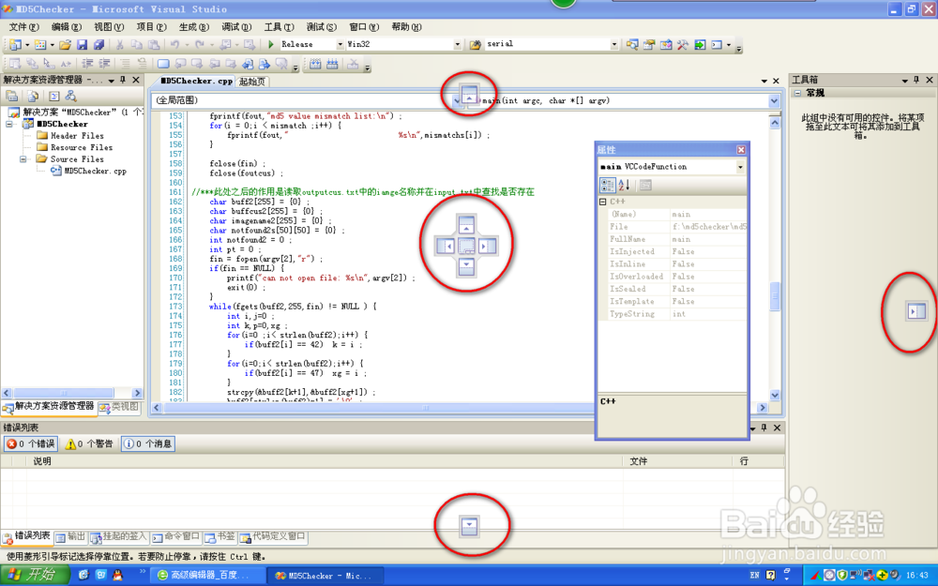
Task: Open the 生成 build menu
Action: (194, 27)
